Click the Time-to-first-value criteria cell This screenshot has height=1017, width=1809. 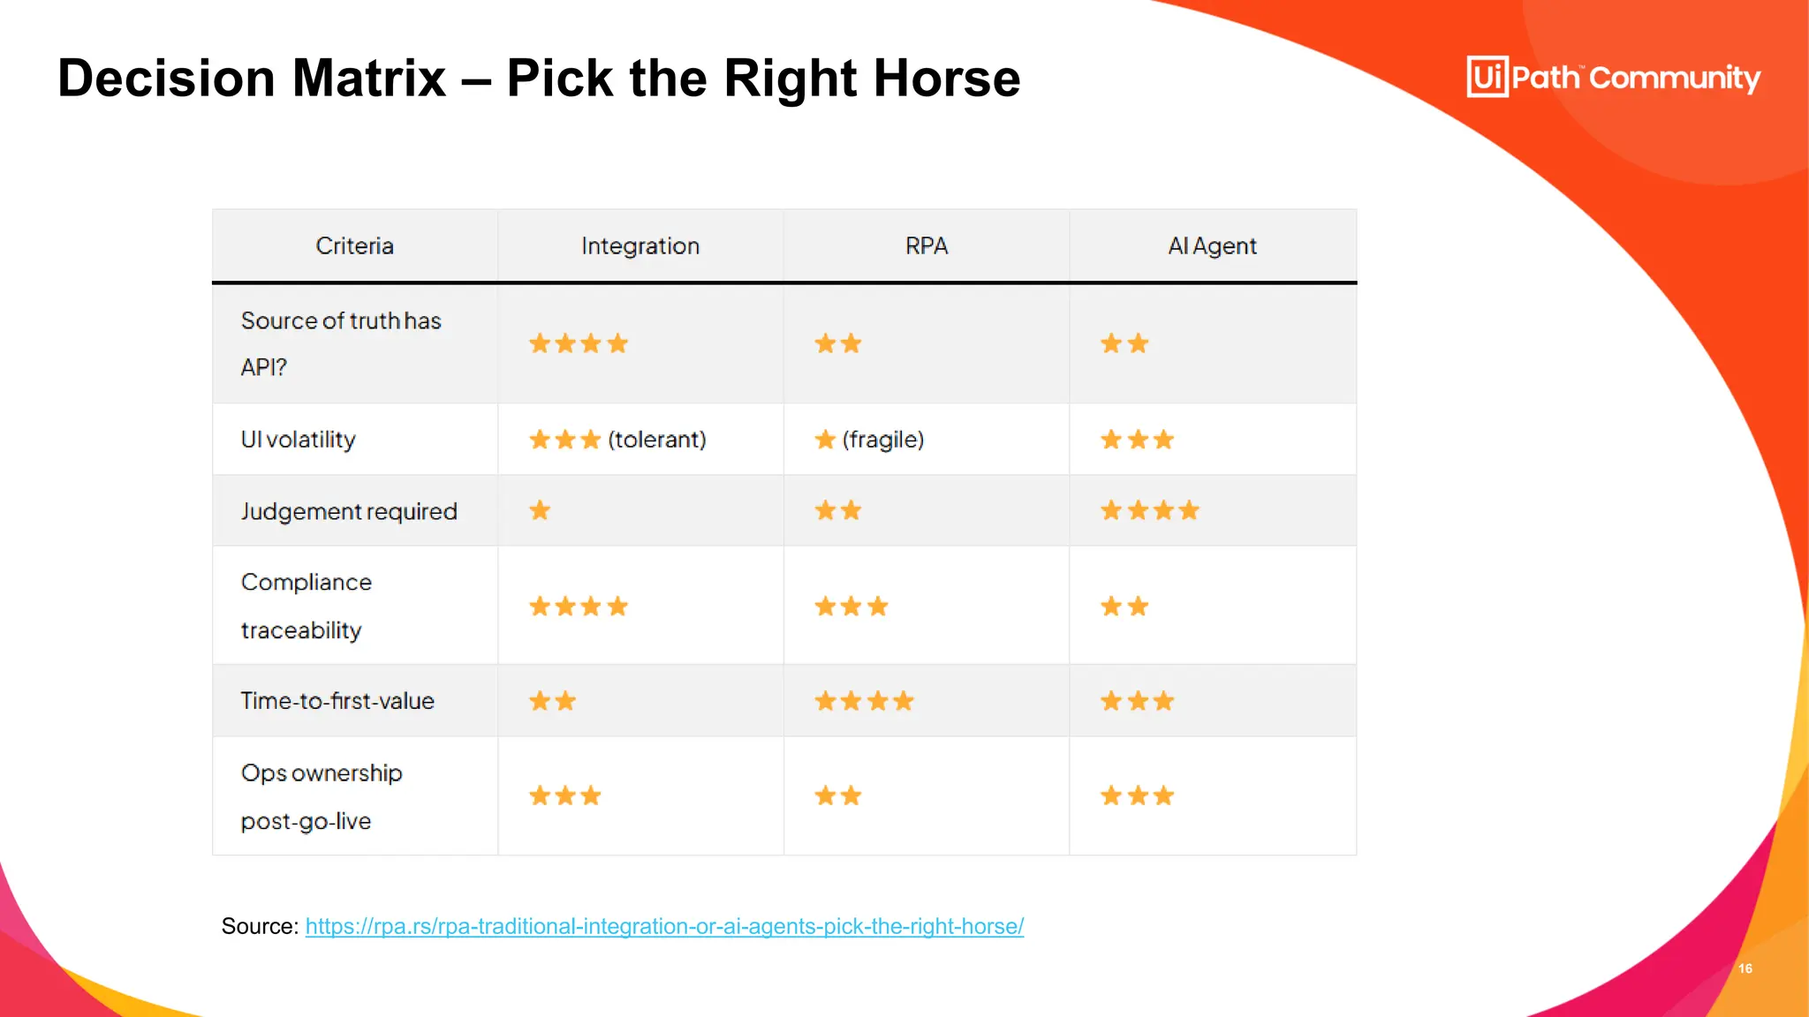337,701
